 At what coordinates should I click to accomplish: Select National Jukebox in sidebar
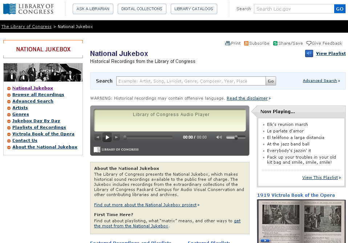click(33, 88)
